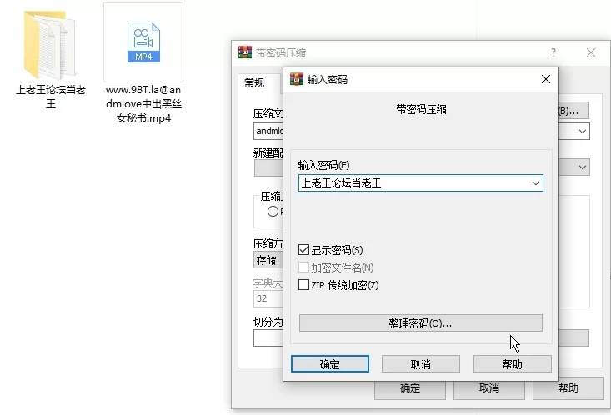Uncheck the 显示密码(S) checkbox
The height and width of the screenshot is (415, 611).
(303, 250)
